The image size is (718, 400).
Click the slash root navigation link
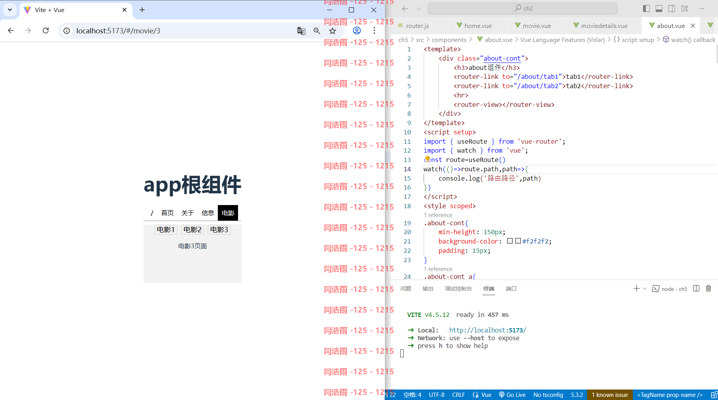coord(152,213)
